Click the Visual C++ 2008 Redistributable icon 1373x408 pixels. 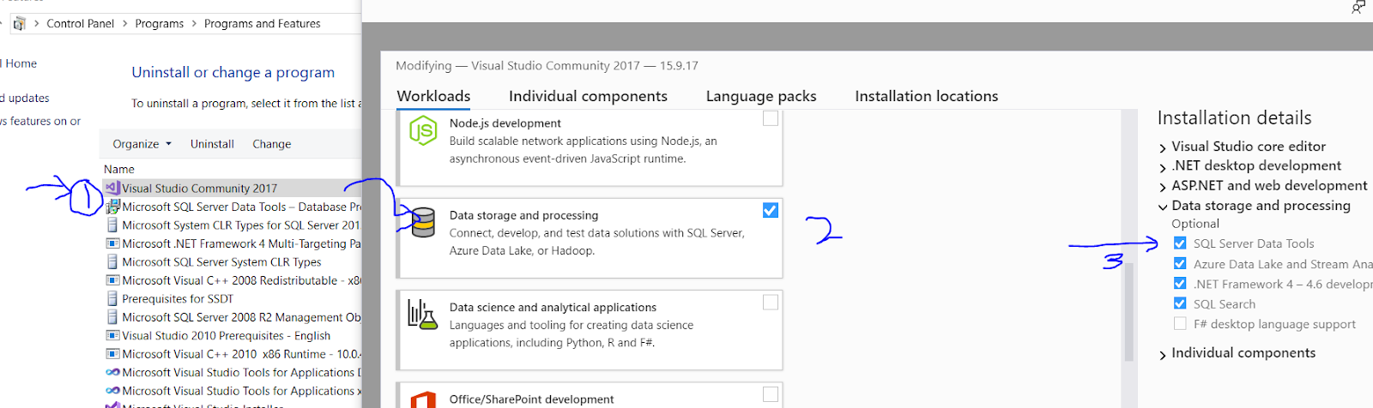[x=112, y=280]
